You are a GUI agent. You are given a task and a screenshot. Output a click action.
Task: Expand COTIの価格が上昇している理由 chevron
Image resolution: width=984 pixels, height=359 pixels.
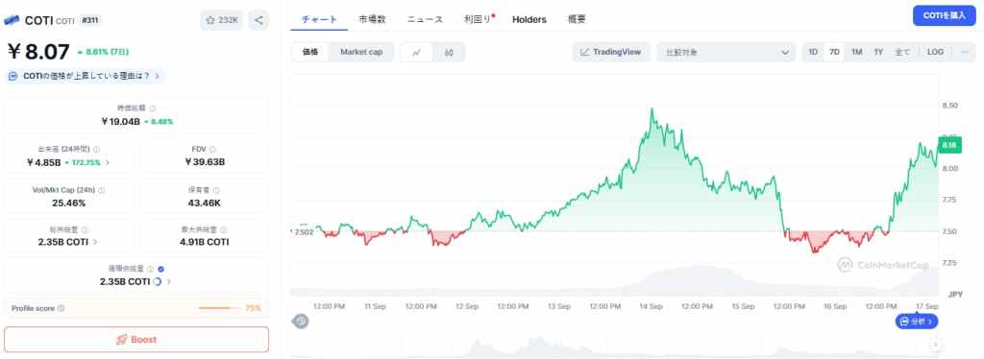coord(157,76)
